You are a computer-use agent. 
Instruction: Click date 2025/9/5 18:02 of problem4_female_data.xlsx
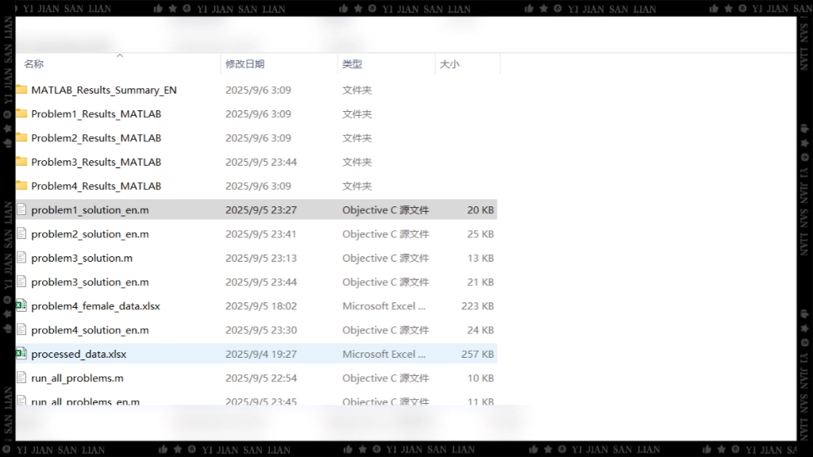[x=260, y=305]
